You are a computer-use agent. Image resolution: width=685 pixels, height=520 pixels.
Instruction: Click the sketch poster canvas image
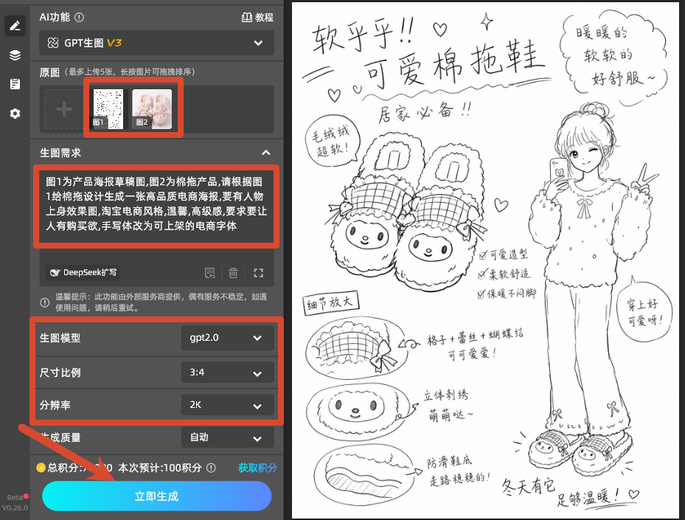[485, 260]
